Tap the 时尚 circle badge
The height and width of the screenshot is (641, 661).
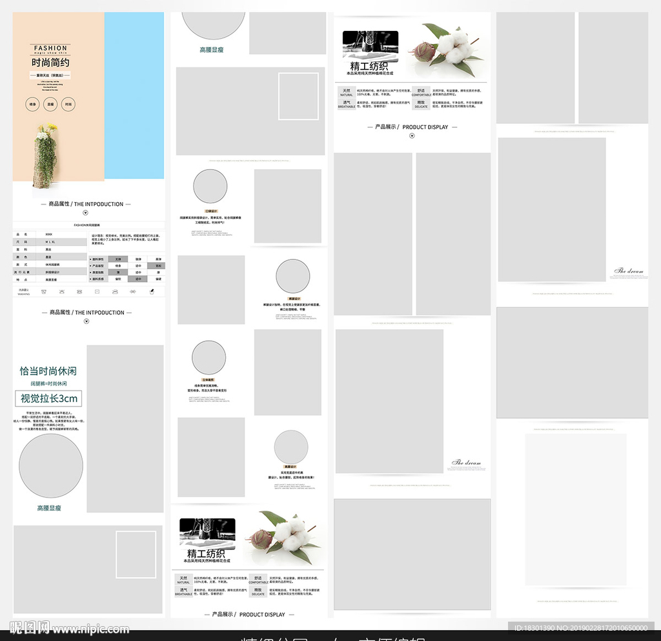coord(68,104)
